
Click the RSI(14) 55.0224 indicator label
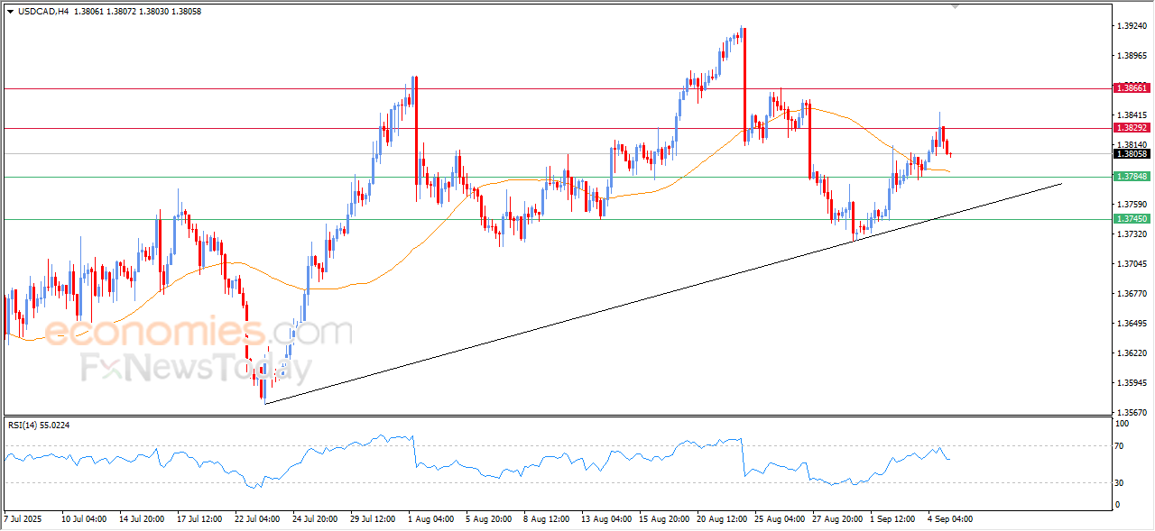(38, 424)
